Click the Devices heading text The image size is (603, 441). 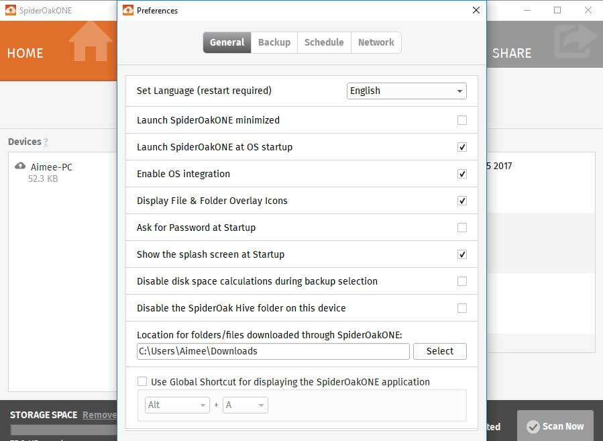[x=25, y=142]
